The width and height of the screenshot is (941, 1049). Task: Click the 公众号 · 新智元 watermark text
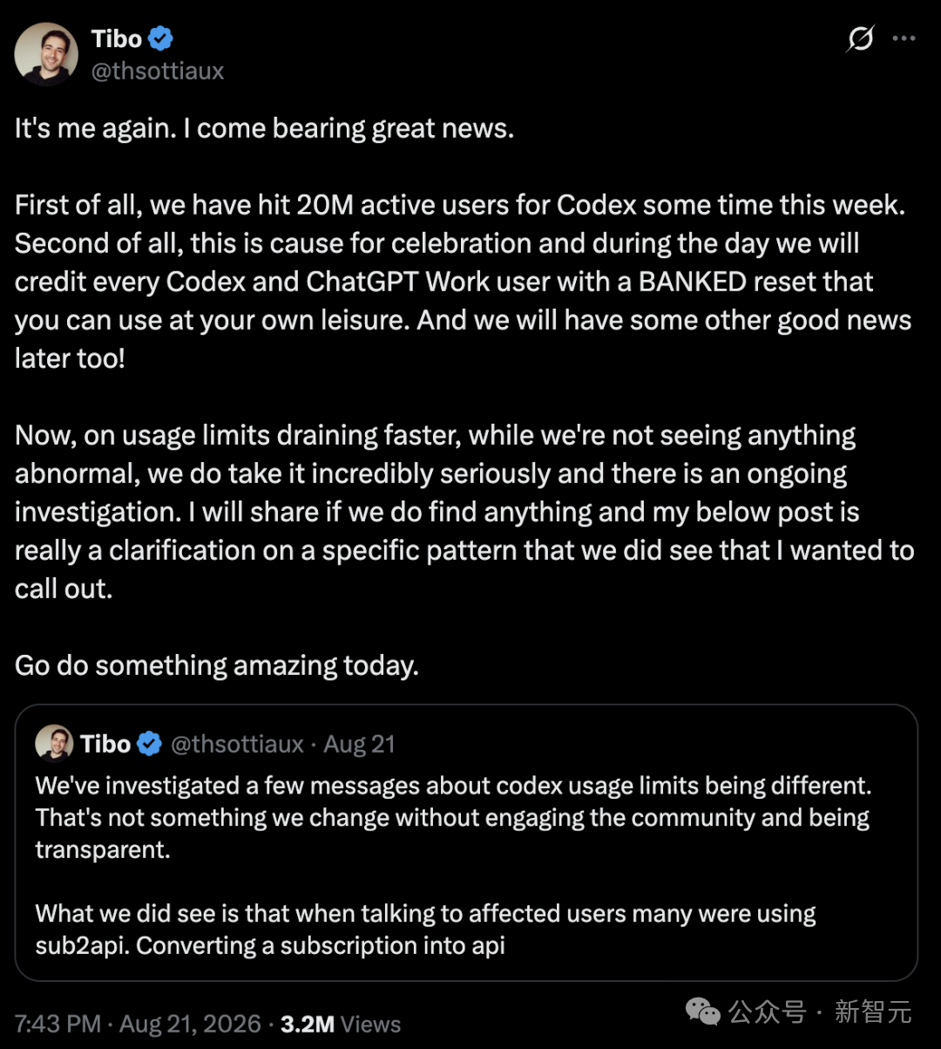[820, 1012]
